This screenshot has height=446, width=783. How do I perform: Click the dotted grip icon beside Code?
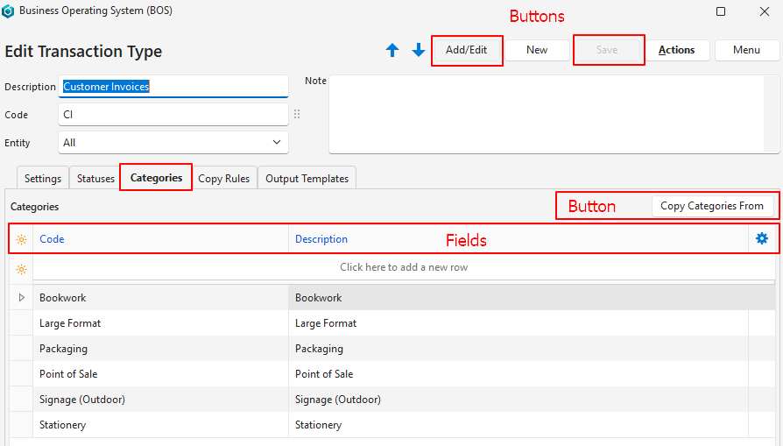coord(297,115)
